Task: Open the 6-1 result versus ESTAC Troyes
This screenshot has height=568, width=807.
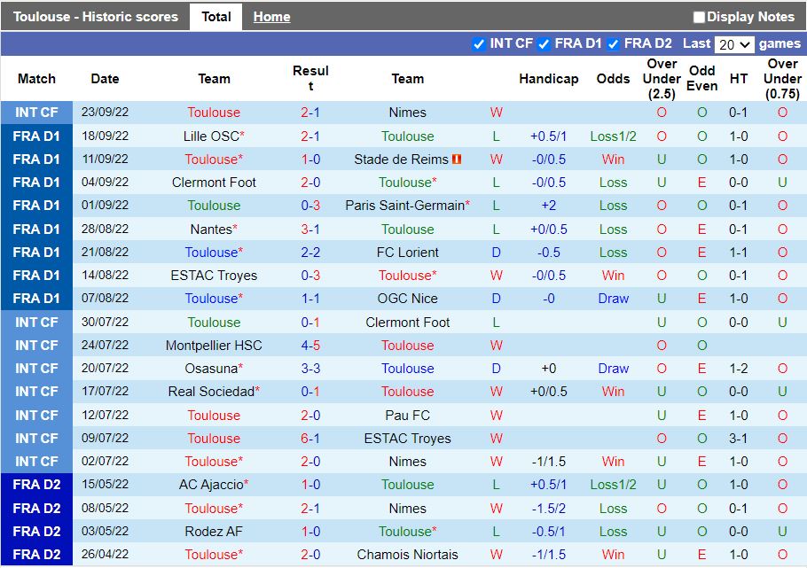Action: pos(310,439)
